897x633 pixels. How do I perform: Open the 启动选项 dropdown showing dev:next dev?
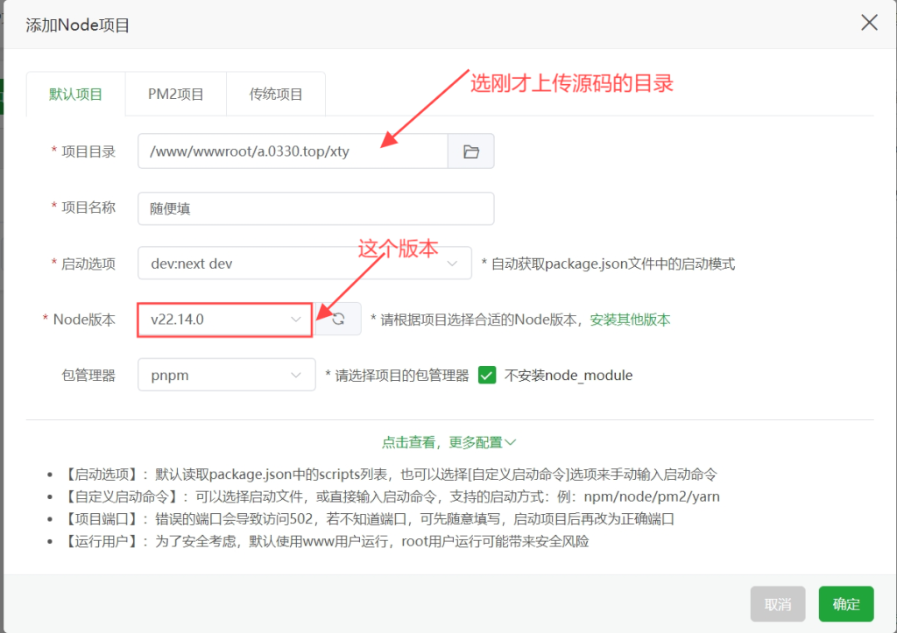click(304, 264)
